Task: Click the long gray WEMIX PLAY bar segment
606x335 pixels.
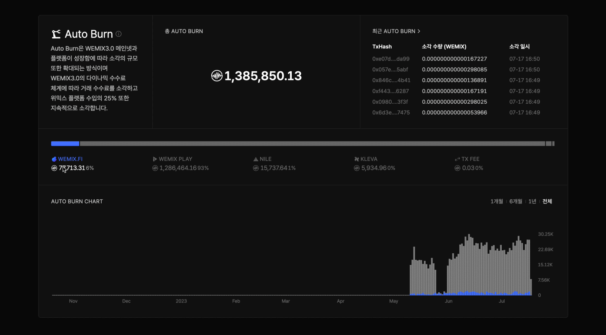Action: coord(313,144)
